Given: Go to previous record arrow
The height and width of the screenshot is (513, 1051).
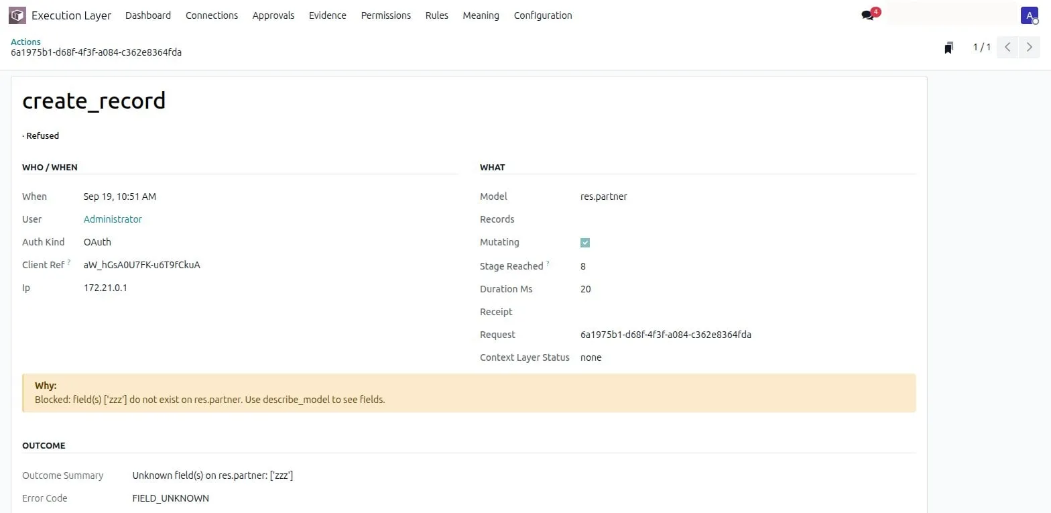Looking at the screenshot, I should 1007,48.
